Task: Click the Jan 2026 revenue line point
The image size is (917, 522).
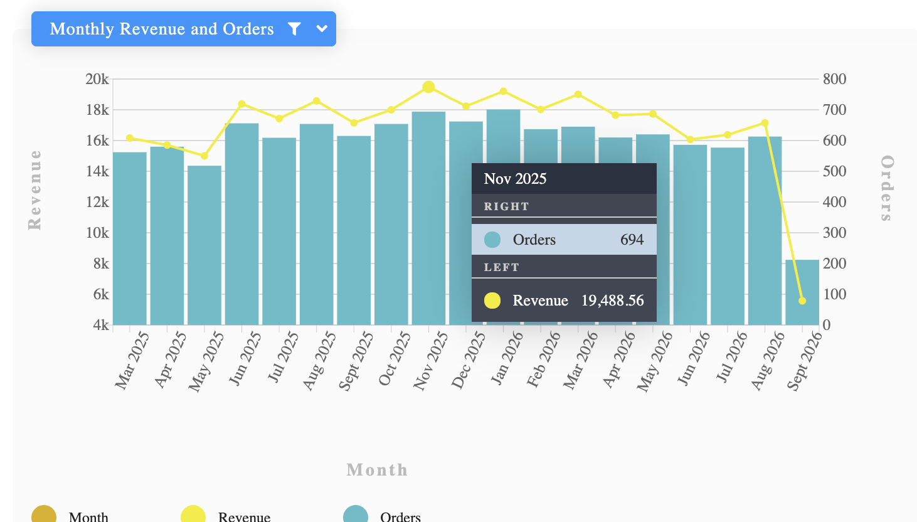Action: (504, 92)
